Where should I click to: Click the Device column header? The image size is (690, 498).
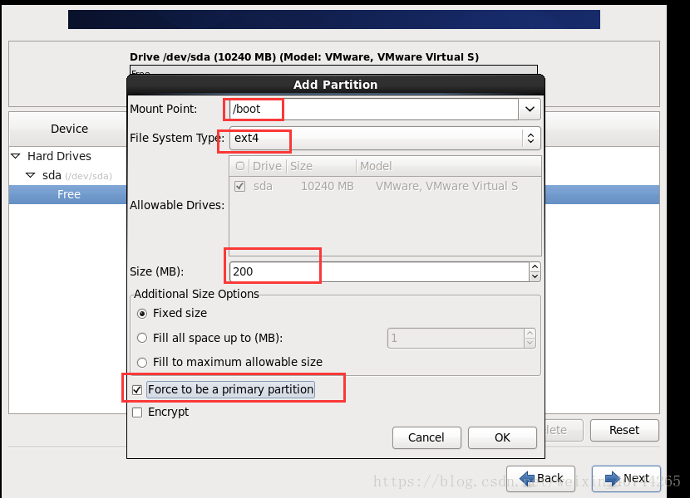point(68,129)
